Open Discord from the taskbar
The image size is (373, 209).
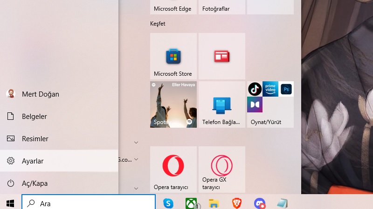(x=260, y=203)
